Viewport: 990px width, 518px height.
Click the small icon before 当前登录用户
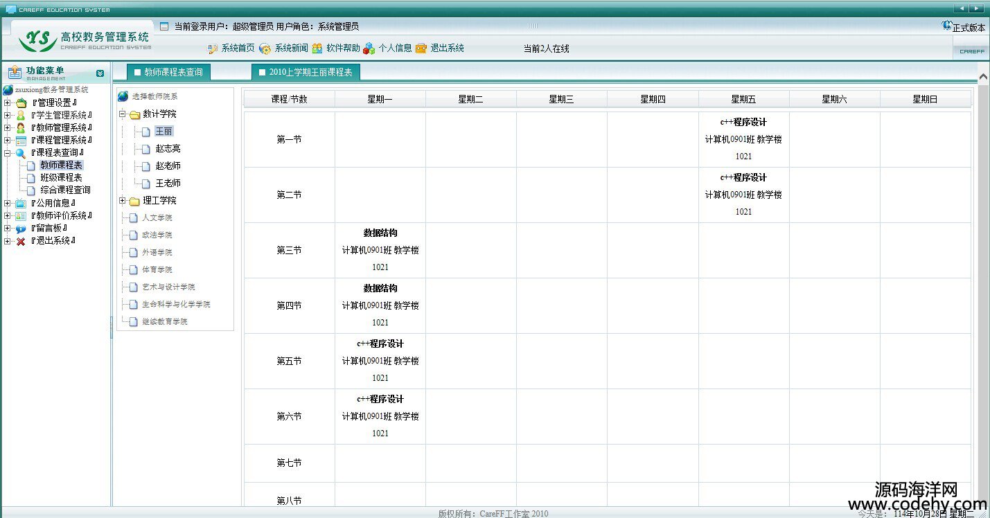pos(164,26)
